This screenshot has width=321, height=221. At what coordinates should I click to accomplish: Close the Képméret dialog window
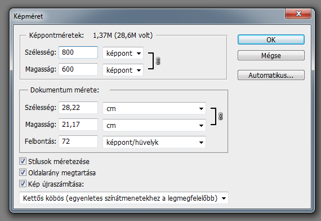(x=298, y=14)
